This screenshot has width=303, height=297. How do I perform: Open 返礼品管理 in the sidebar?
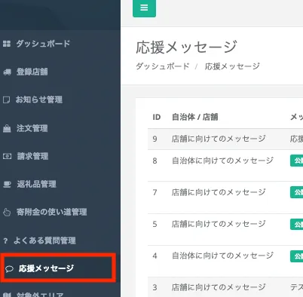[37, 184]
